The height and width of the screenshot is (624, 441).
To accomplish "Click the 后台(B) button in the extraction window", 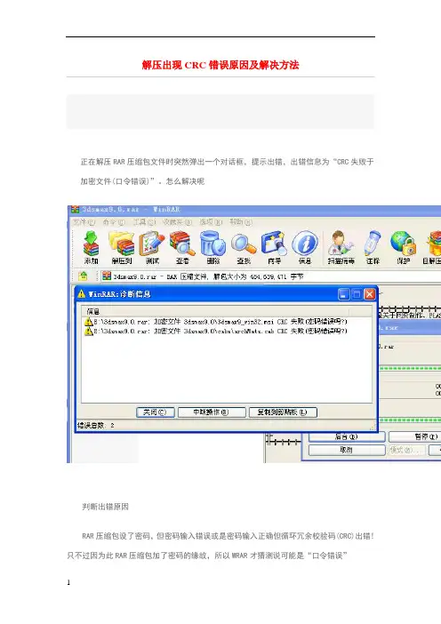I will (x=347, y=437).
